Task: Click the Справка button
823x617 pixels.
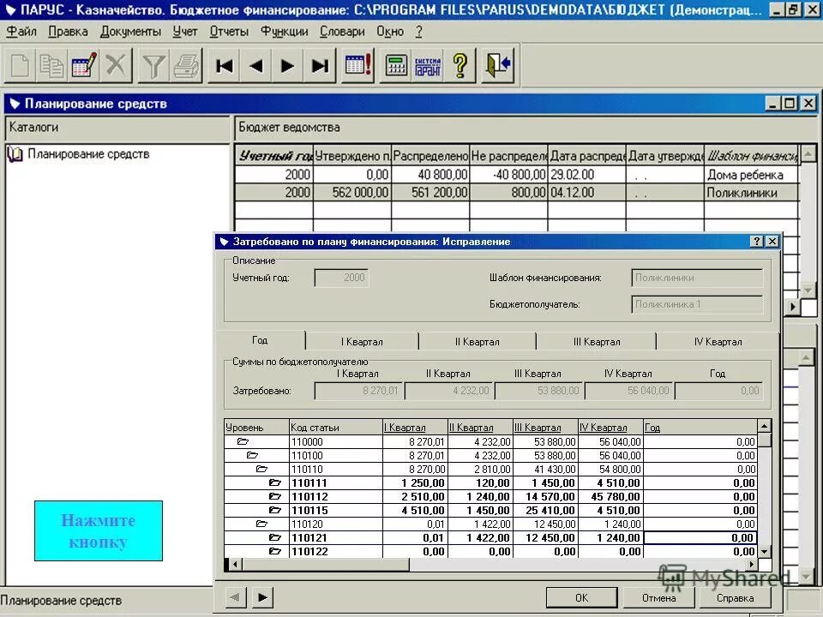Action: point(735,597)
